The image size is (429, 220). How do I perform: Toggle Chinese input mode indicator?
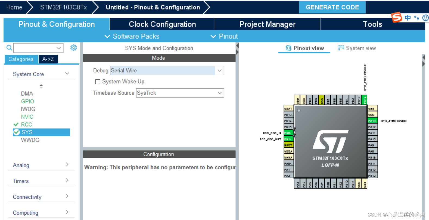pyautogui.click(x=408, y=18)
